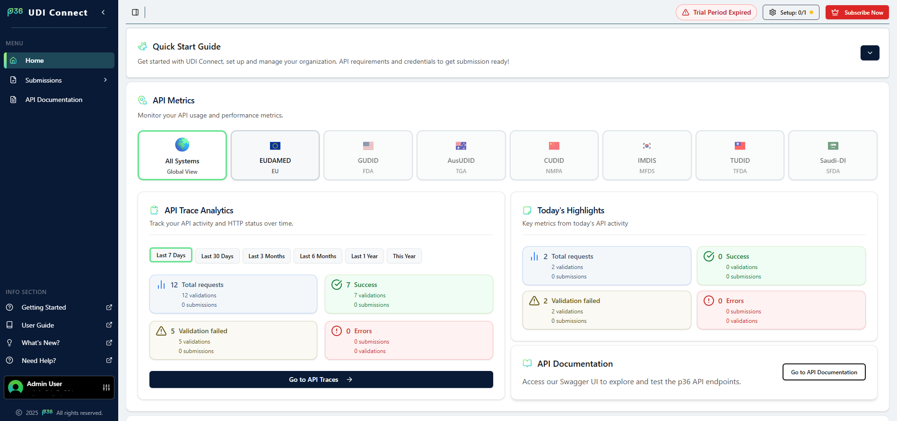
Task: Click the Trial Period Expired badge
Action: point(716,12)
